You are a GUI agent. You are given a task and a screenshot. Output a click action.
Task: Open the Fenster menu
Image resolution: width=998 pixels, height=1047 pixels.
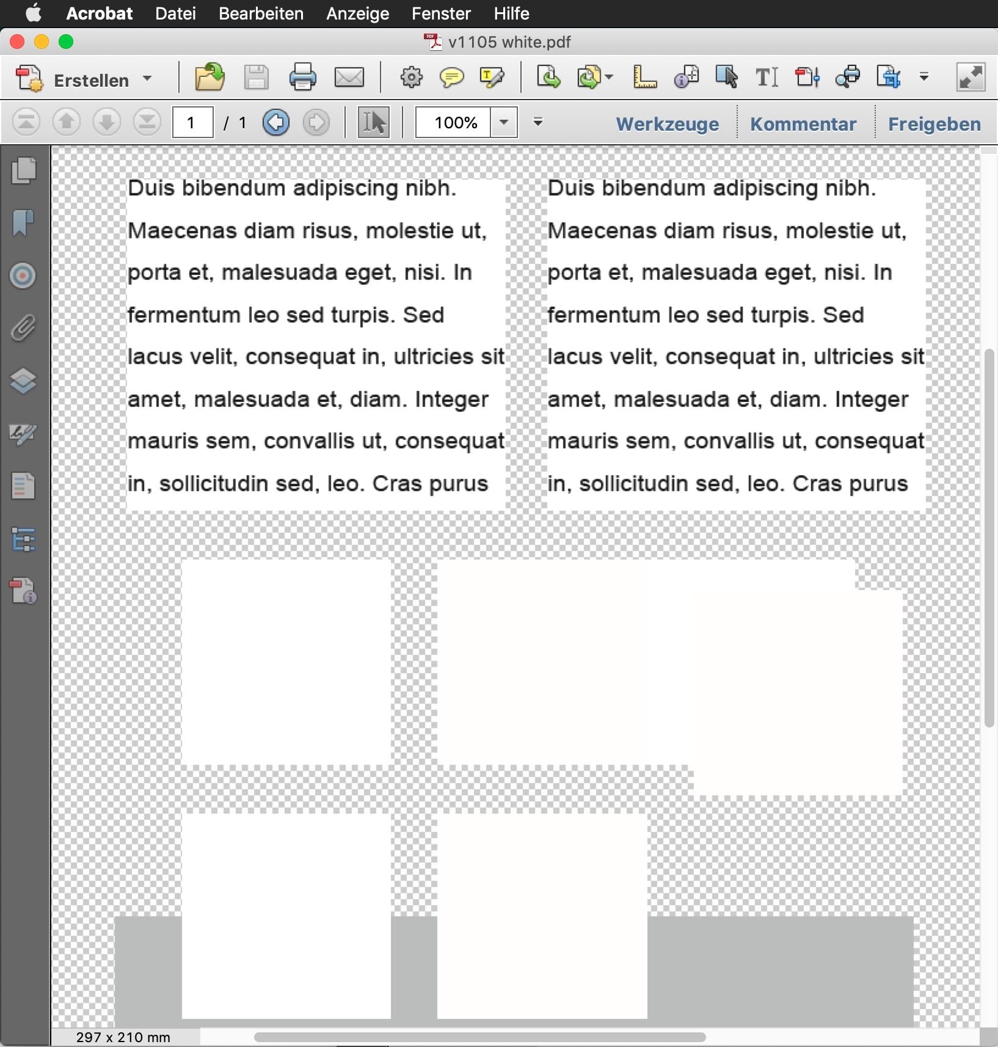tap(441, 13)
